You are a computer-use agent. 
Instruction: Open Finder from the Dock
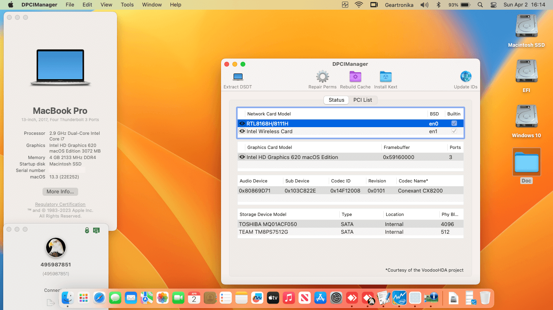coord(67,298)
